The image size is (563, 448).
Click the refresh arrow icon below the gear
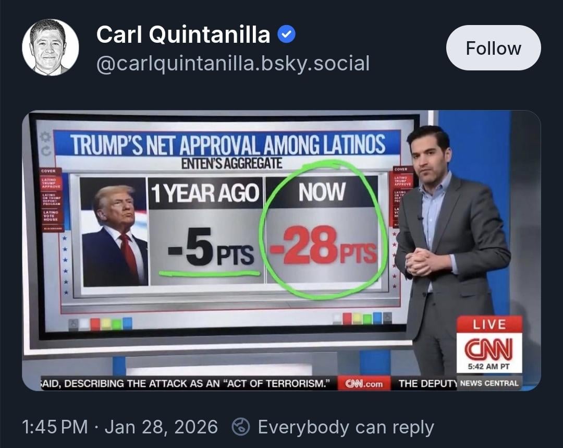46,150
